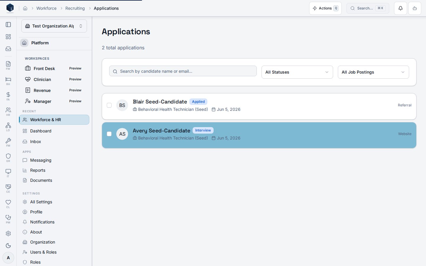Viewport: 426px width, 266px height.
Task: Open the home breadcrumb icon
Action: tap(25, 8)
